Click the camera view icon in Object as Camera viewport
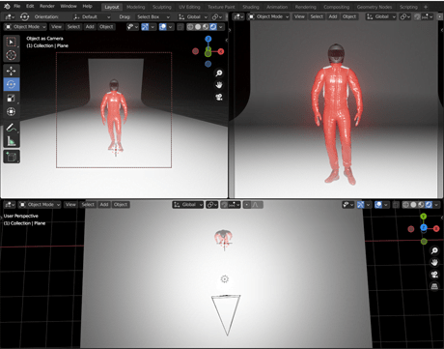This screenshot has height=349, width=444. coord(219,97)
